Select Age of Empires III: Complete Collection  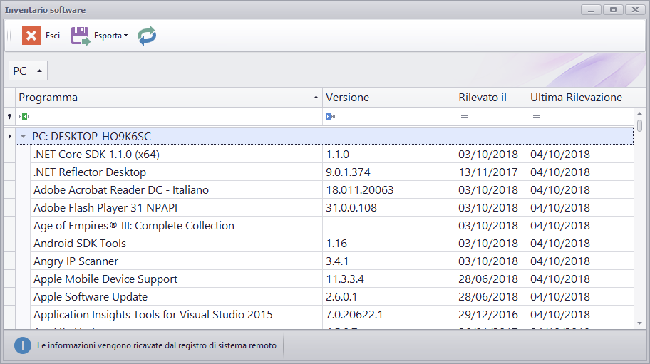click(332, 226)
